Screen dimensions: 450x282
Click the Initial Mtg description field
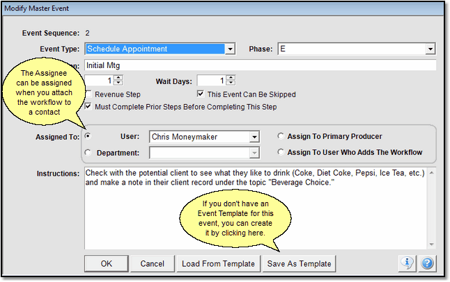258,65
